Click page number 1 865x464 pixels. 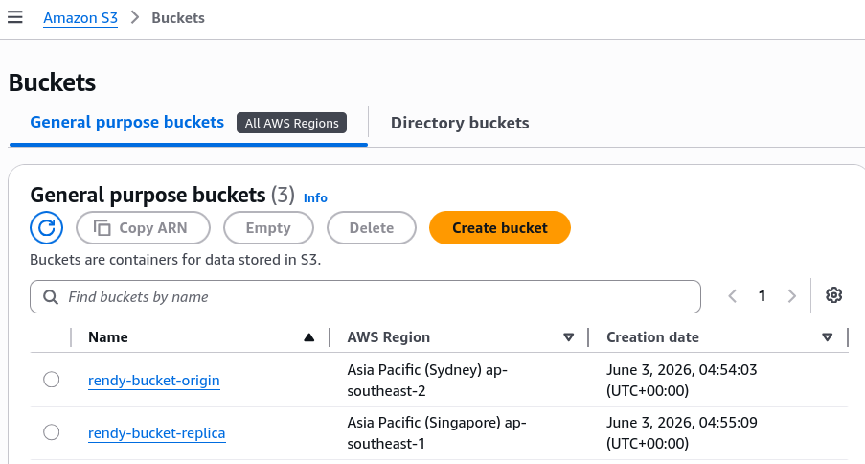tap(762, 296)
